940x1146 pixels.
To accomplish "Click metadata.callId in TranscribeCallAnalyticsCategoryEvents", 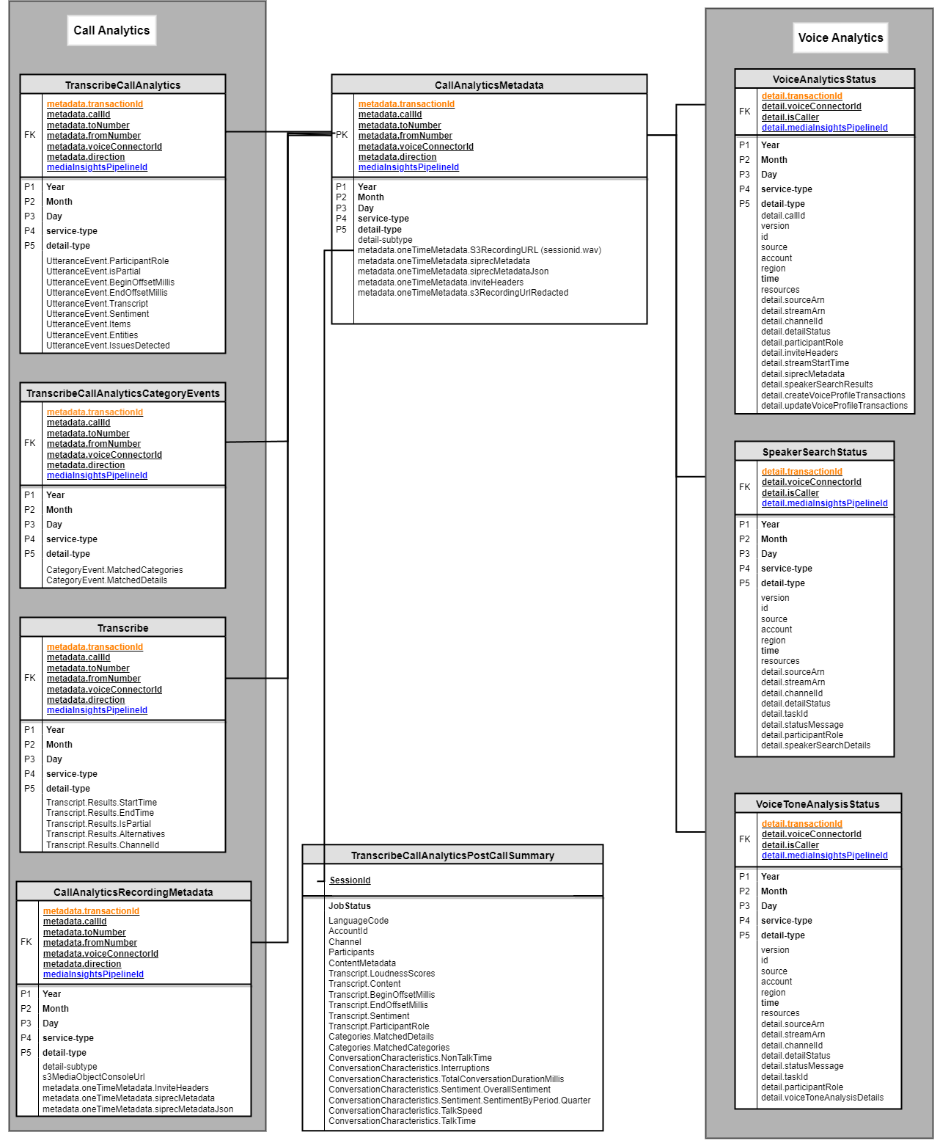I will click(x=78, y=423).
